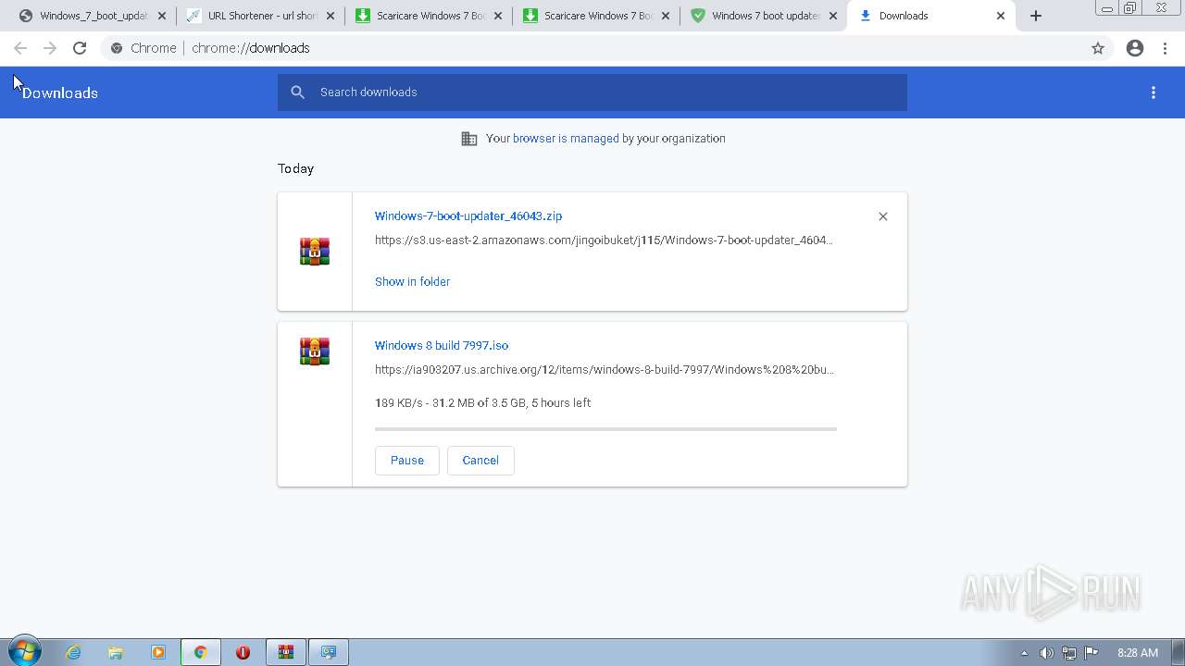
Task: Bookmark this page with the star icon
Action: point(1098,48)
